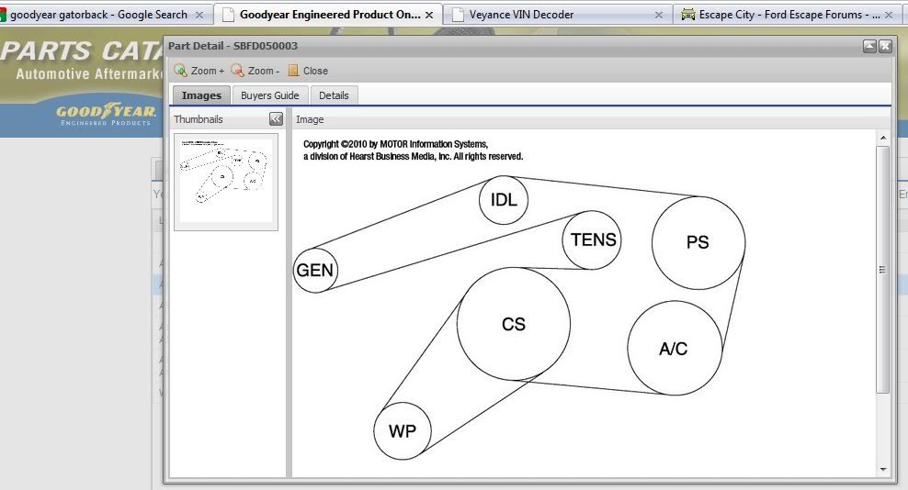Click the PS pulley label
Viewport: 908px width, 490px height.
pos(698,242)
